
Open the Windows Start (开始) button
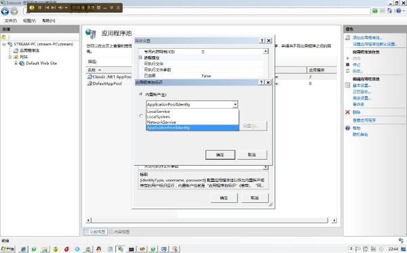[x=7, y=249]
